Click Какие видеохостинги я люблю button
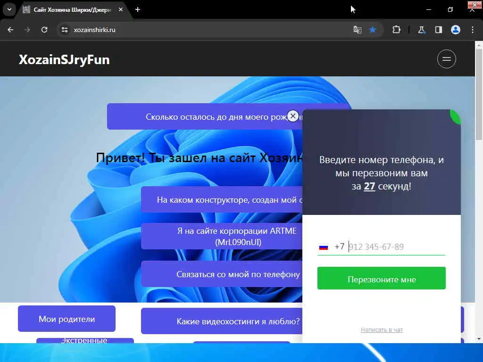This screenshot has height=362, width=483. click(x=222, y=321)
